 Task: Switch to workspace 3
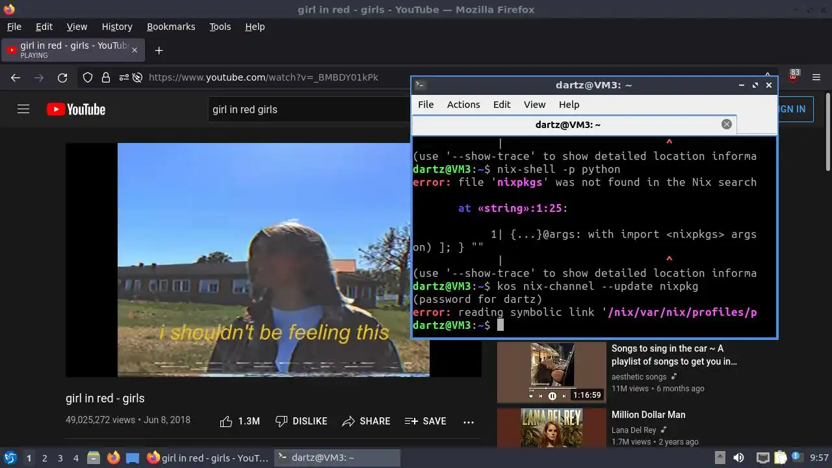point(60,458)
